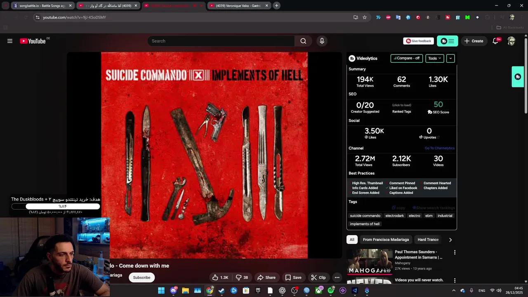Open the Chrome extensions puzzle icon
This screenshot has height=297, width=528.
click(487, 17)
